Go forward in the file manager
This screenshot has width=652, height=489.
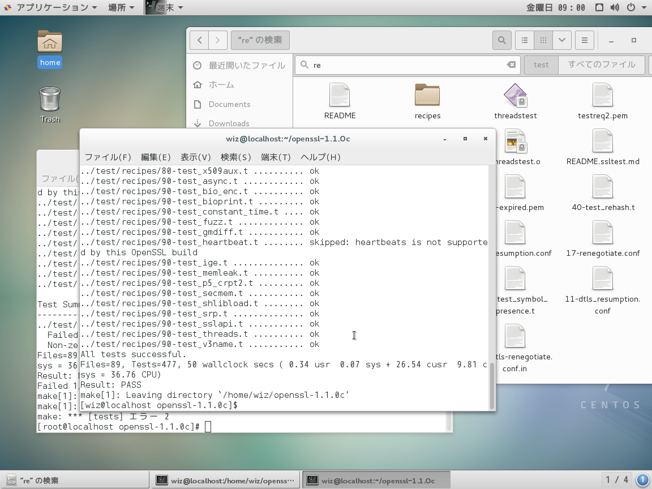(217, 40)
